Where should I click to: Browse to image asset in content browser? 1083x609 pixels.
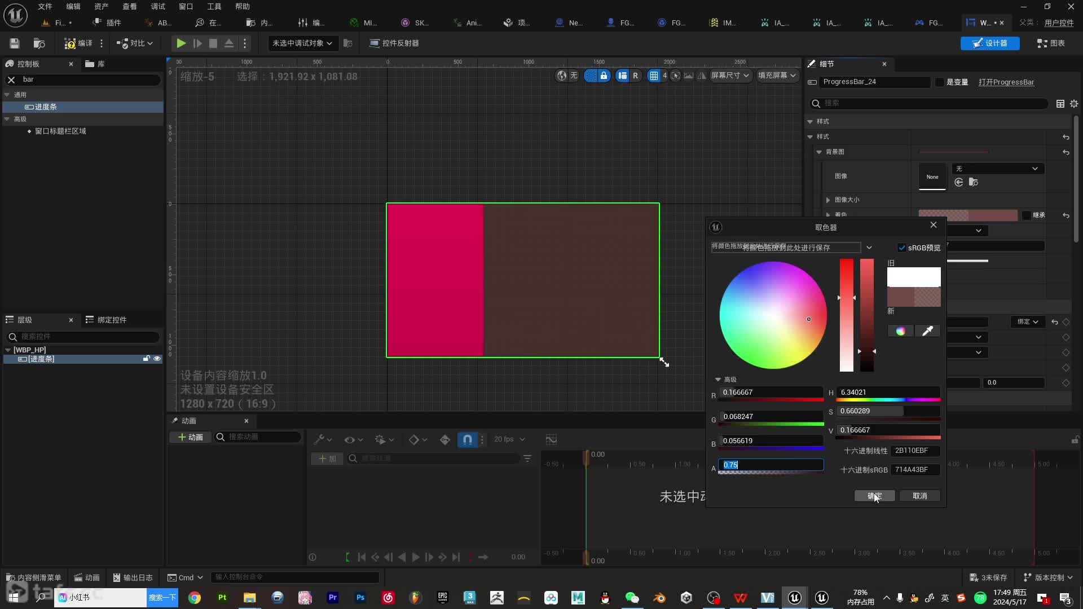[973, 182]
